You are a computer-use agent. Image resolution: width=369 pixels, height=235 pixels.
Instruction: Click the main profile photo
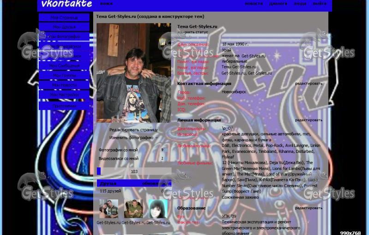134,73
